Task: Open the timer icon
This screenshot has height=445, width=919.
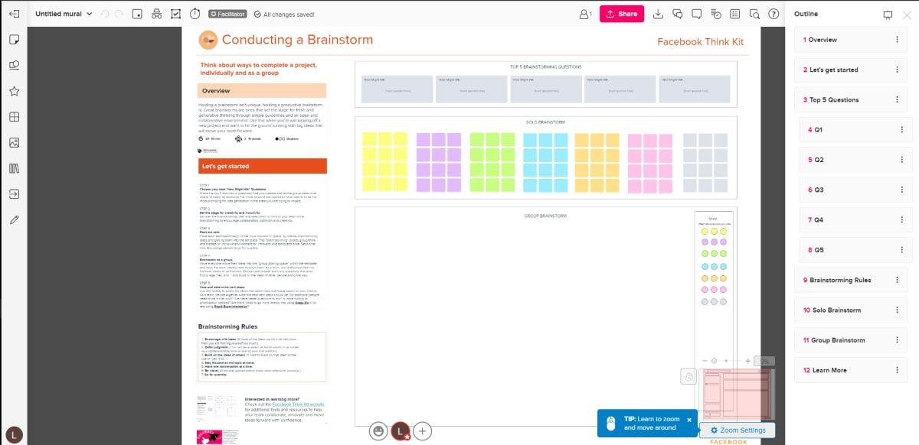Action: [195, 14]
